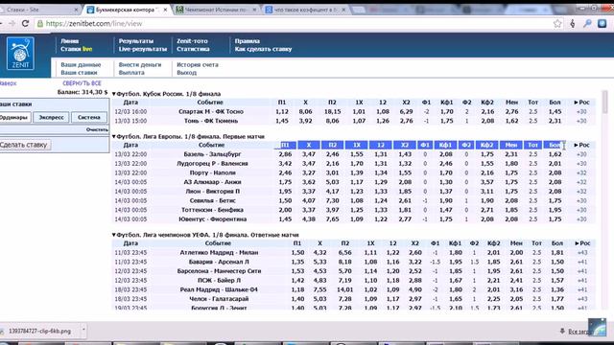Click П1 odds 1,12 for Спартак М
Viewport: 614px width, 345px height.
tap(282, 112)
